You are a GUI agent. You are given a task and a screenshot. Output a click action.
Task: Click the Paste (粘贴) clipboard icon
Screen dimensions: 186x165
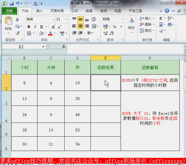8,21
